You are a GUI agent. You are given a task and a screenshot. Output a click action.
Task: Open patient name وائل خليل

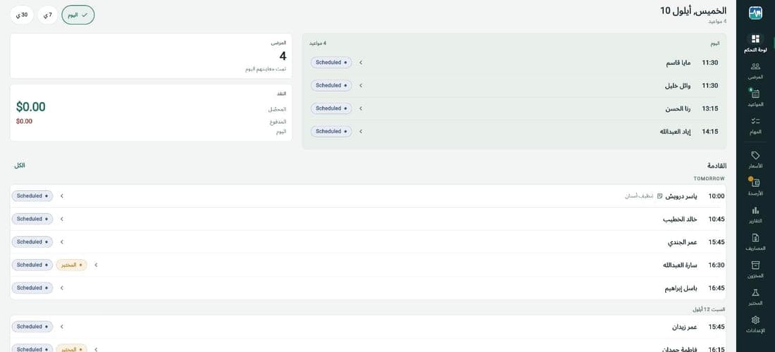click(x=679, y=85)
